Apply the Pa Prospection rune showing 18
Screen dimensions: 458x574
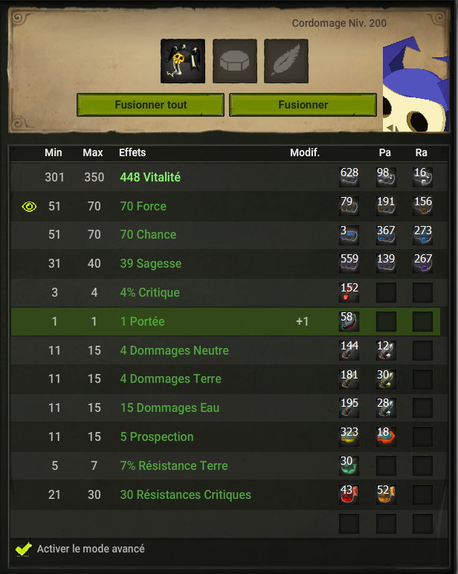(386, 436)
